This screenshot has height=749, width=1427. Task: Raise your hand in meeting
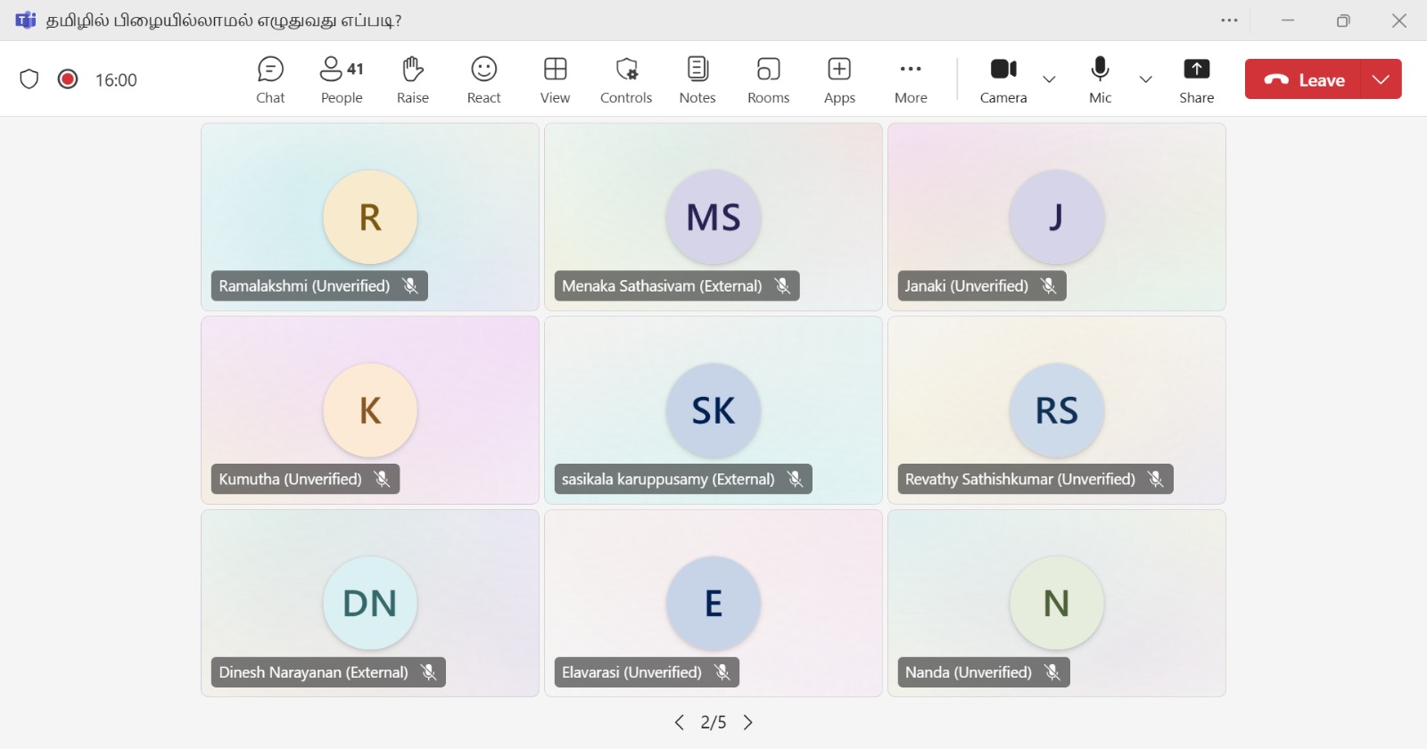tap(412, 79)
